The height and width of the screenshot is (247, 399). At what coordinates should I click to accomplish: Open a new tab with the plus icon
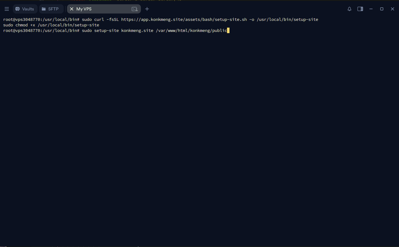[147, 9]
